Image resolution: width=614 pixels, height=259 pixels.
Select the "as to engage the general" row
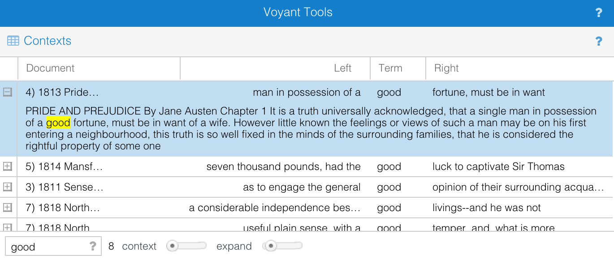(302, 187)
